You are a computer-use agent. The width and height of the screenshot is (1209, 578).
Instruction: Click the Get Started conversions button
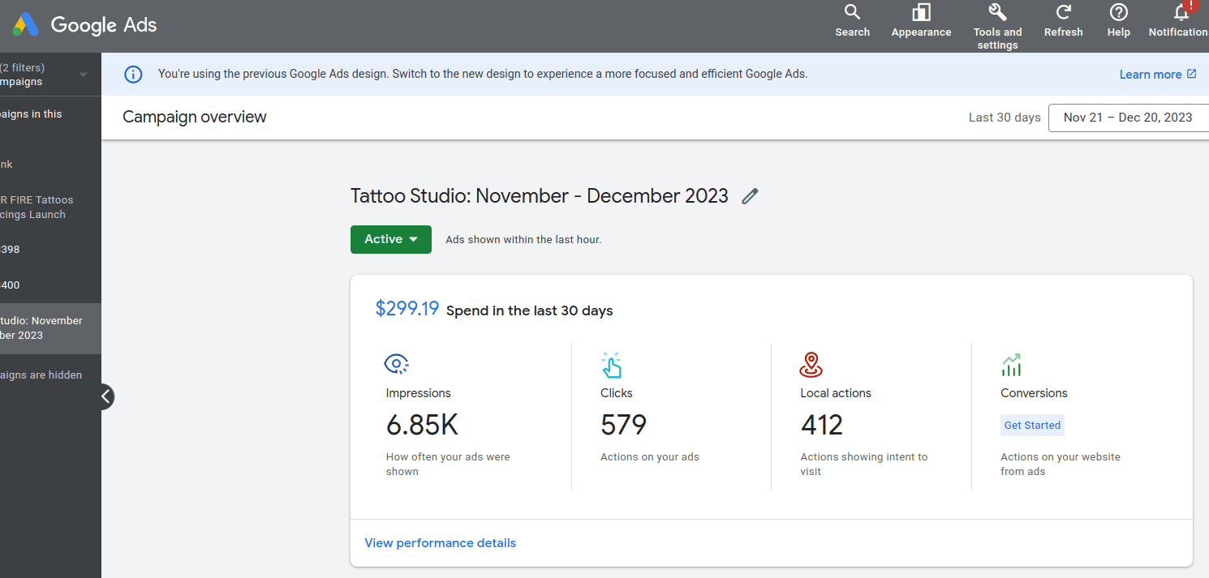coord(1032,426)
